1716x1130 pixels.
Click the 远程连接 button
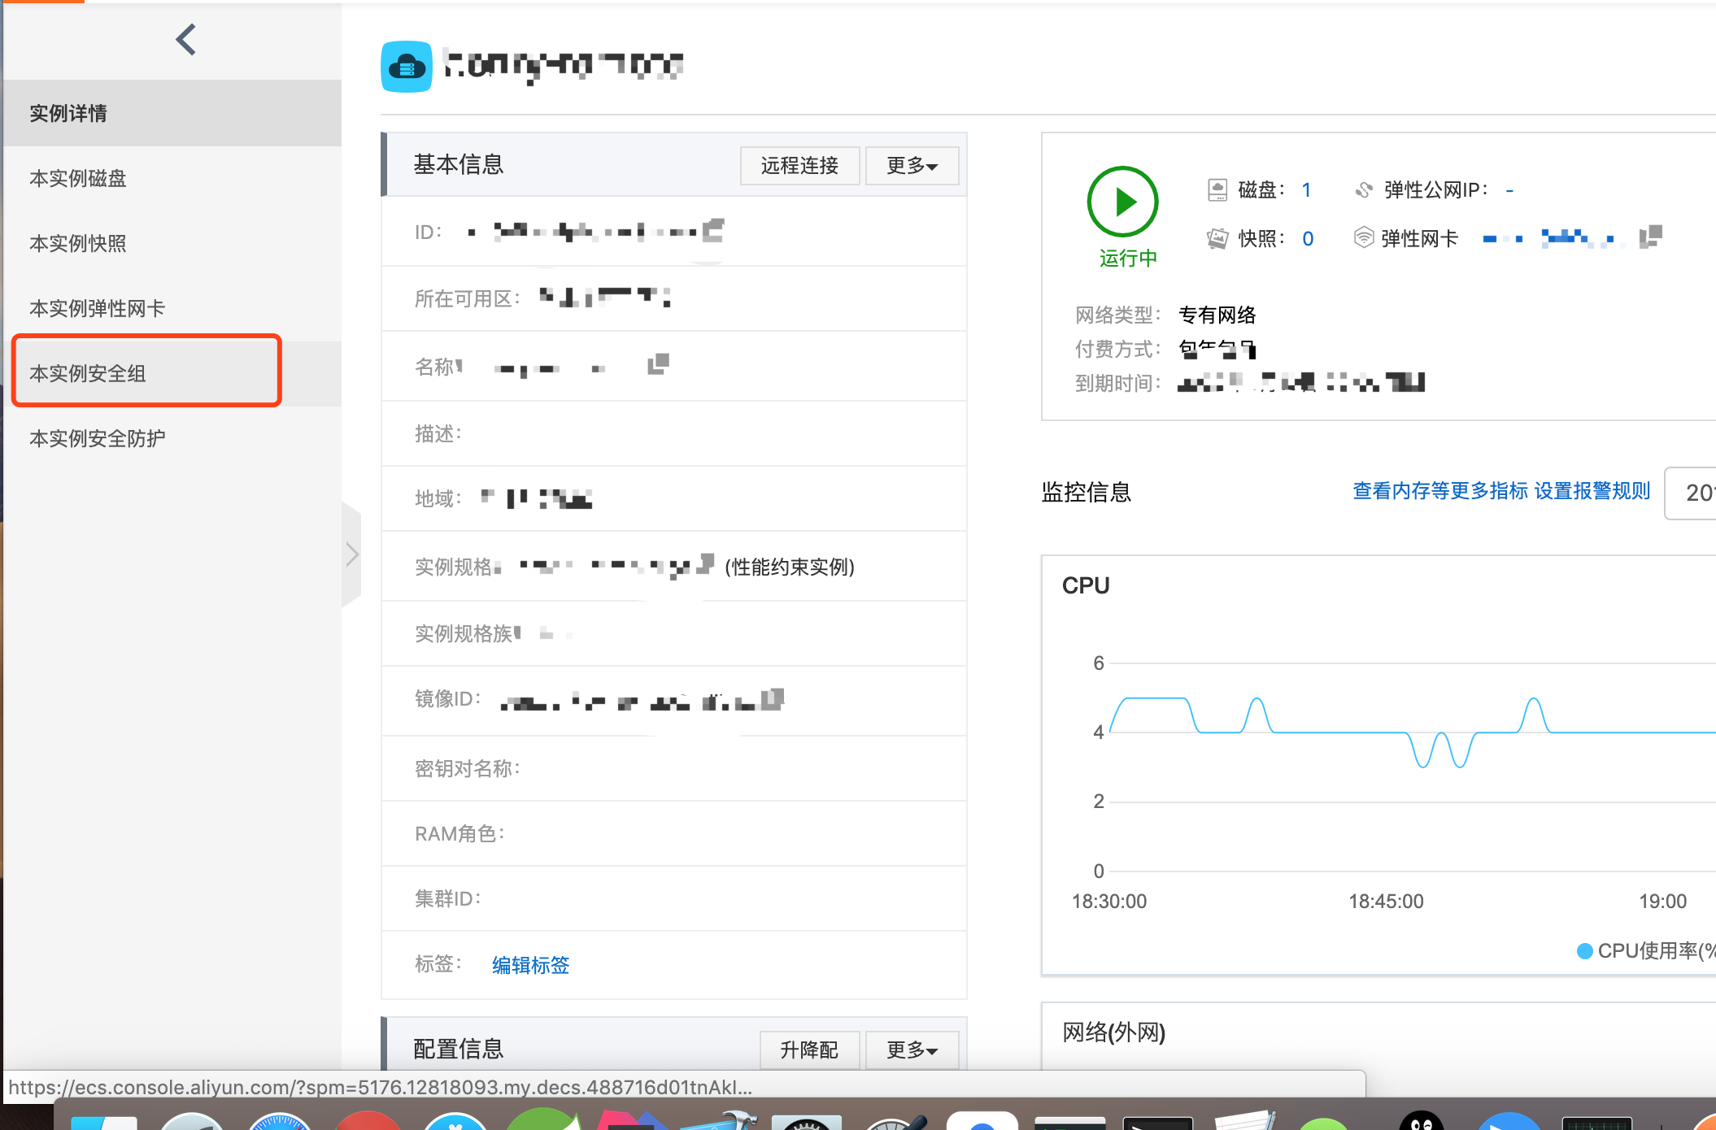click(x=799, y=166)
